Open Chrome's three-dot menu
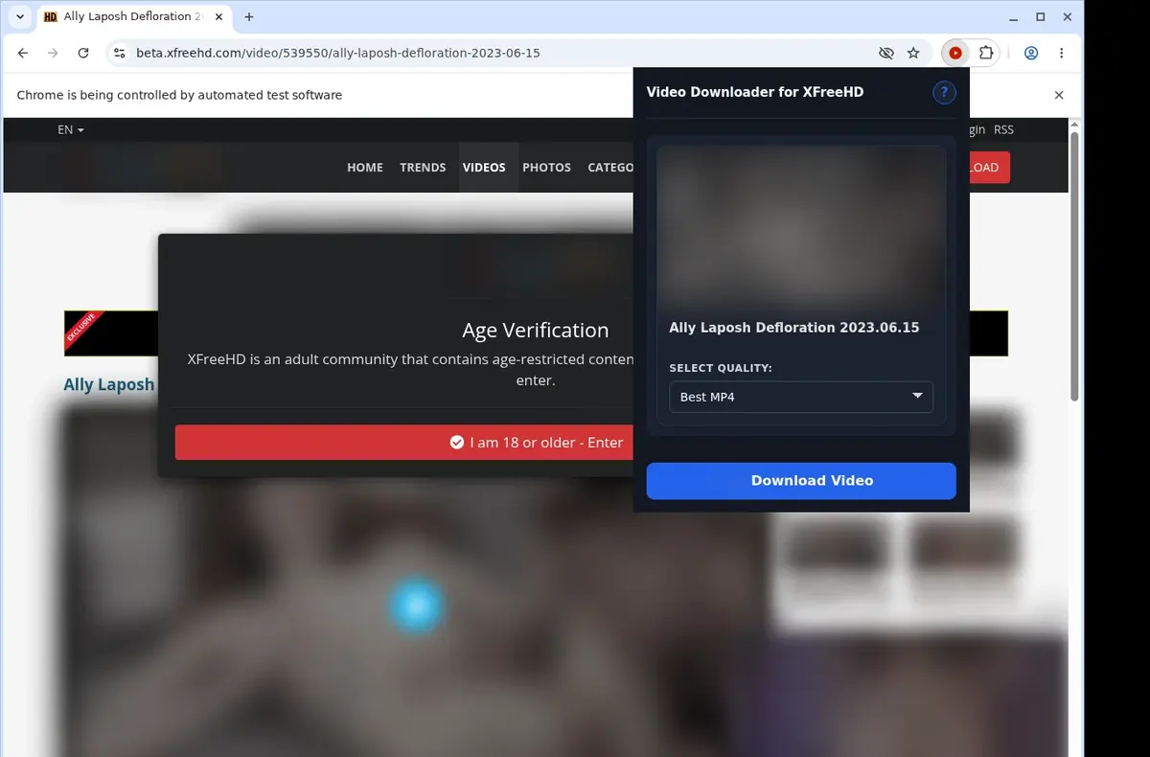Image resolution: width=1150 pixels, height=757 pixels. pyautogui.click(x=1061, y=54)
